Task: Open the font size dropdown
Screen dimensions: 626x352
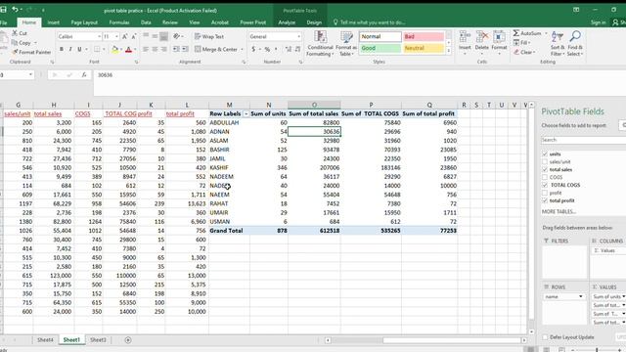Action: [x=116, y=36]
